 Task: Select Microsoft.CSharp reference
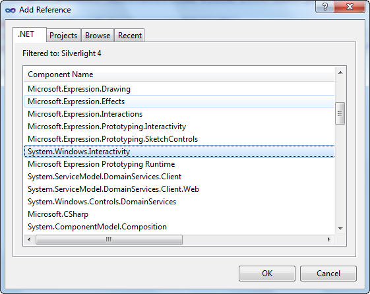(179, 214)
